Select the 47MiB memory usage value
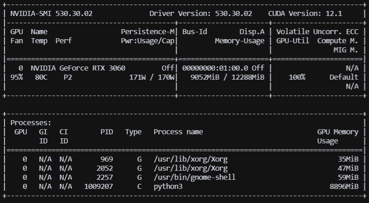Image resolution: width=369 pixels, height=203 pixels. [348, 168]
